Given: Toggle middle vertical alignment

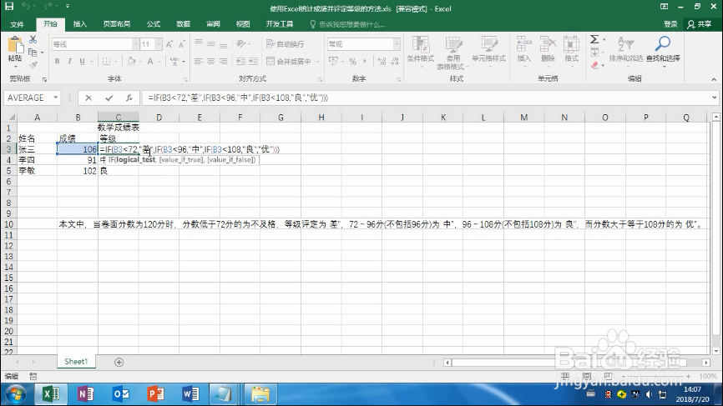Looking at the screenshot, I should pyautogui.click(x=210, y=43).
